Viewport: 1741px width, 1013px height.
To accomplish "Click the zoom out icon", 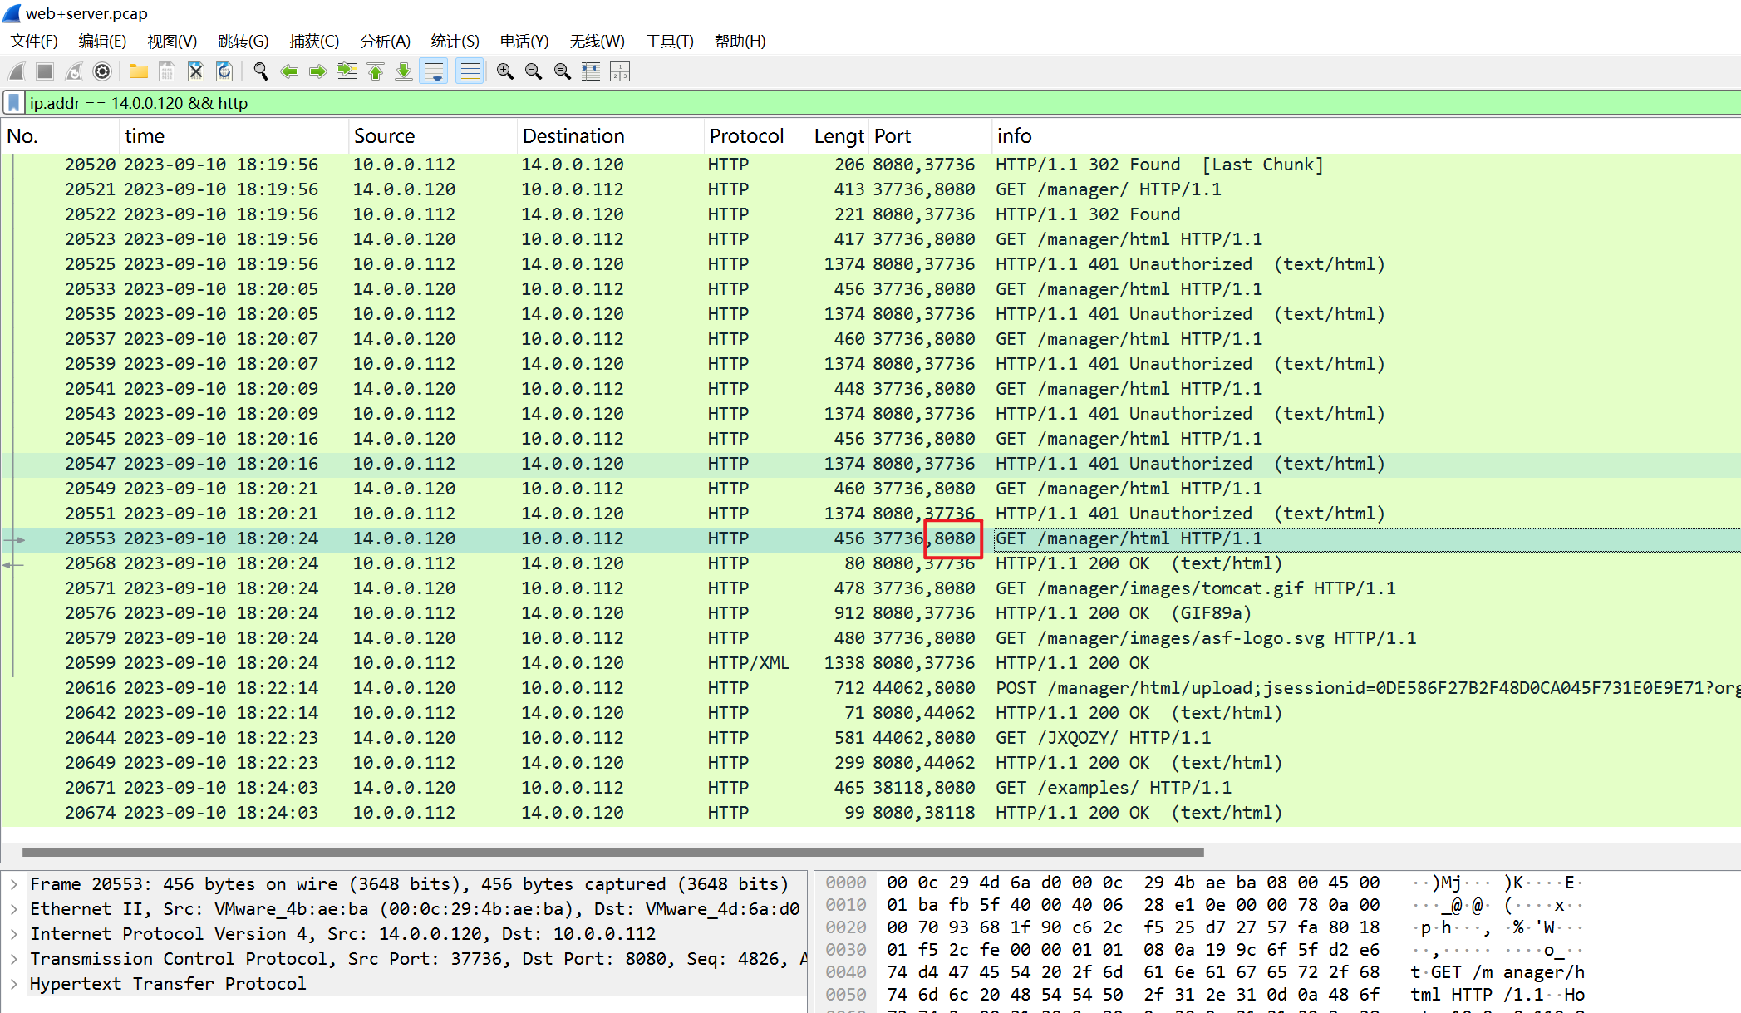I will tap(534, 71).
